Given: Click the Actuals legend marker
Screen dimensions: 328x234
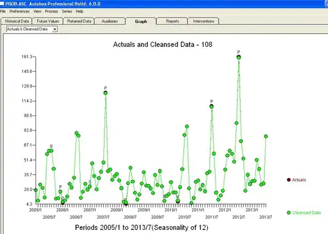Looking at the screenshot, I should tap(289, 180).
